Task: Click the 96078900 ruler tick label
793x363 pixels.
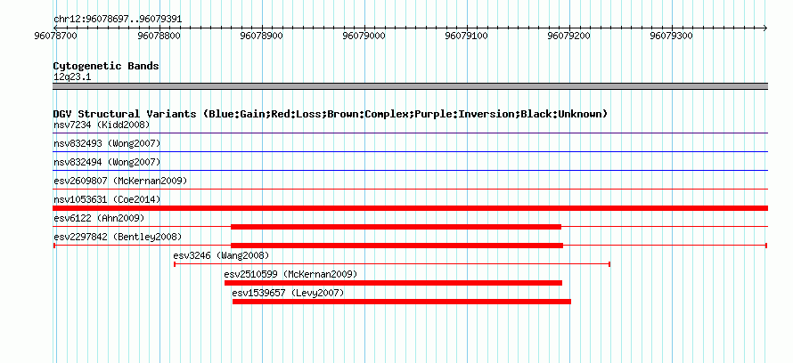Action: coord(262,36)
